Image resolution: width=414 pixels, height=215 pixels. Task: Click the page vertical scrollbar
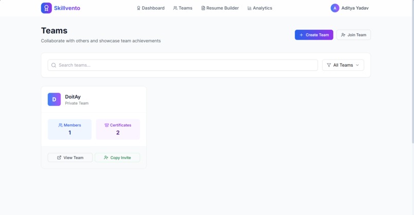(x=412, y=72)
